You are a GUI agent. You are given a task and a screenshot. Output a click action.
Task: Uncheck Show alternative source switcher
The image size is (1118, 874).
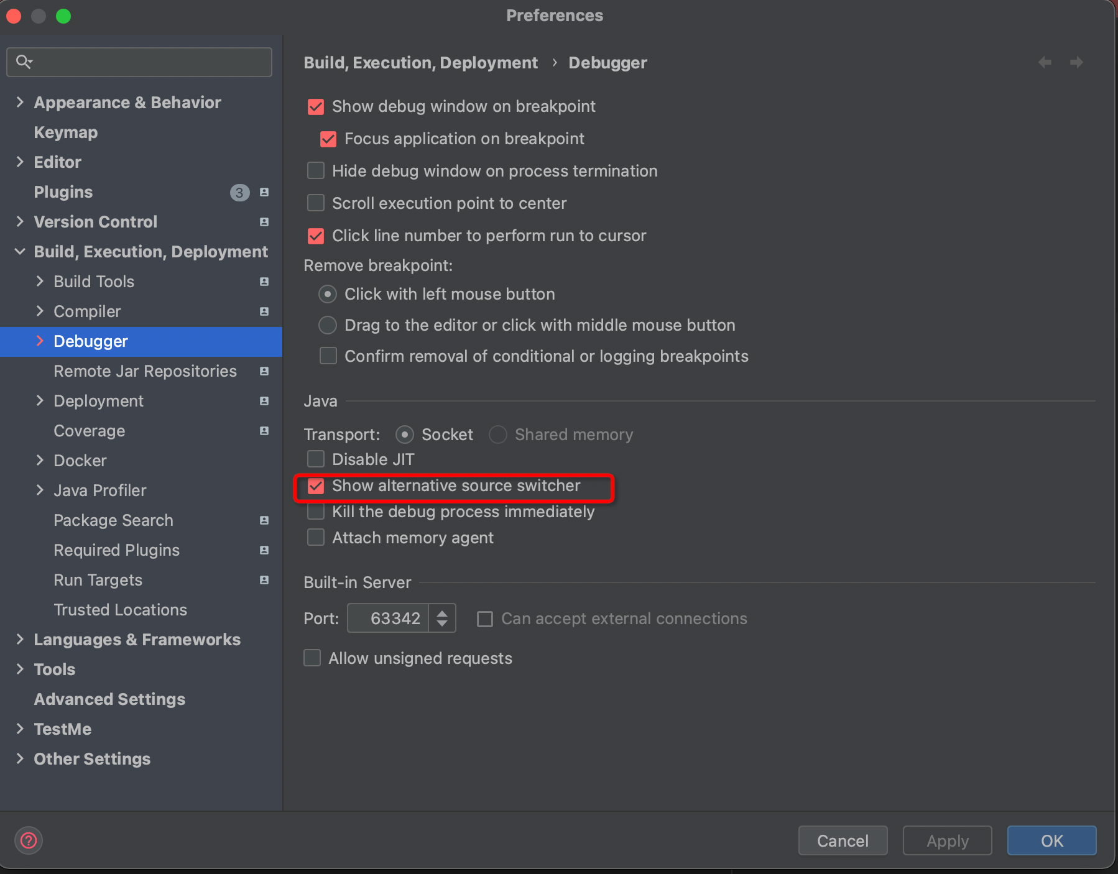click(316, 486)
